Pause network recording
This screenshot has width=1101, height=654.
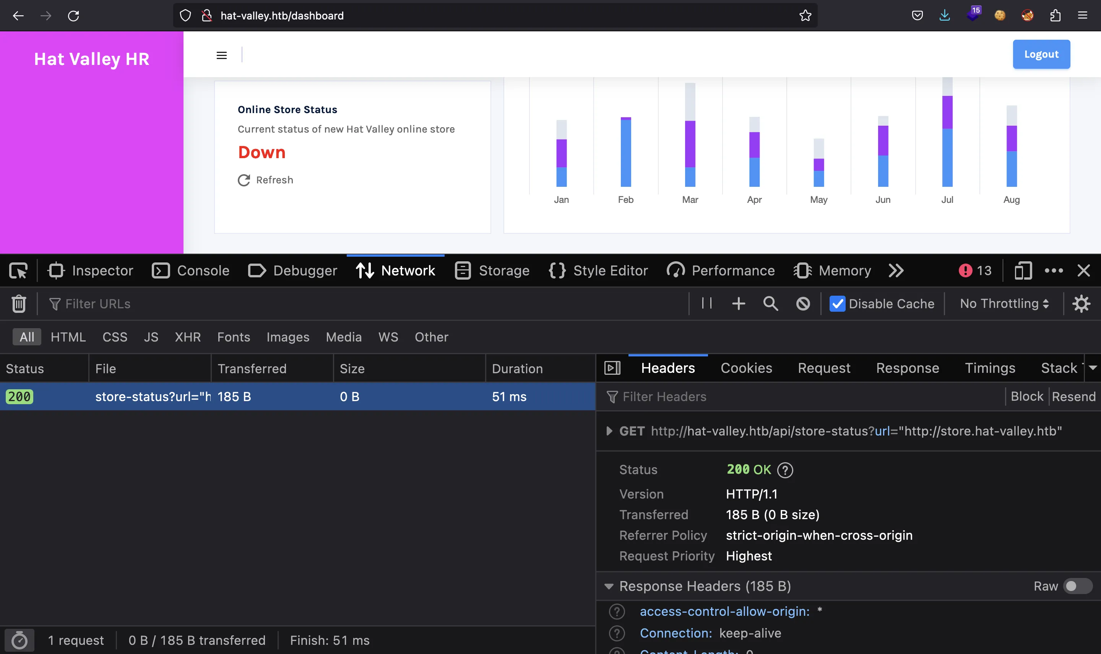[707, 303]
